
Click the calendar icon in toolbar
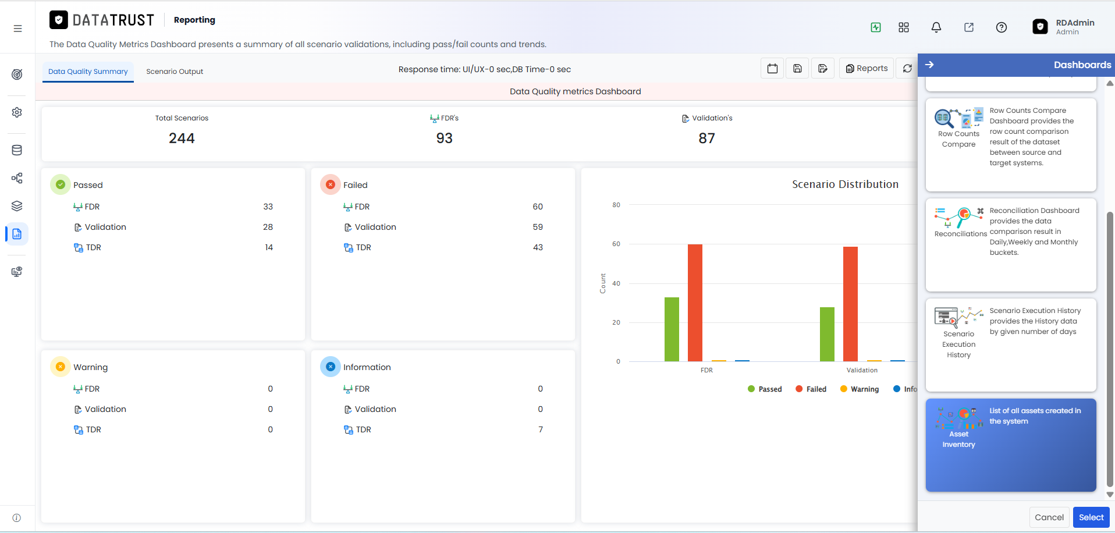(772, 69)
